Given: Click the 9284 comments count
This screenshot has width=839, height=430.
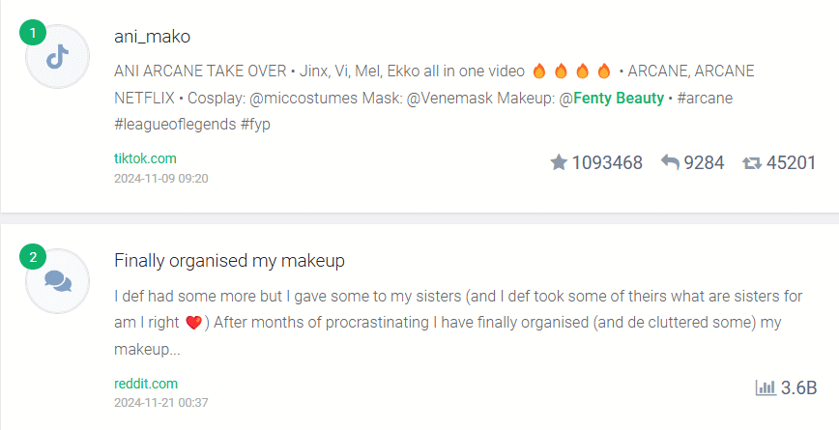Looking at the screenshot, I should point(704,162).
